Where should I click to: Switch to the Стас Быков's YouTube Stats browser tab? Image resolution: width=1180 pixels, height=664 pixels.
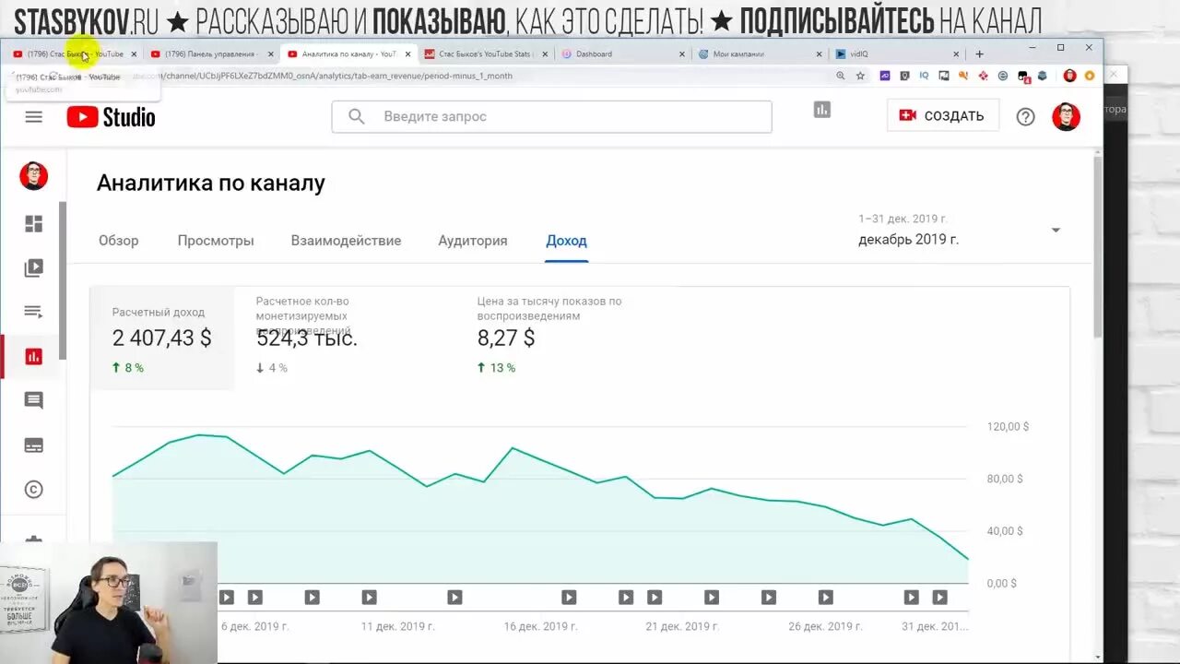coord(485,54)
